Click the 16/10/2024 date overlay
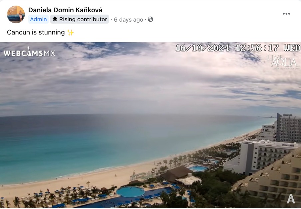Screen dimensions: 301x209 pos(202,48)
